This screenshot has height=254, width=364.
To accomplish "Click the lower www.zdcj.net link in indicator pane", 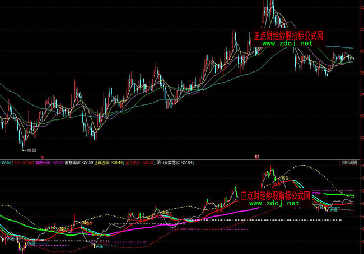I will tap(273, 203).
